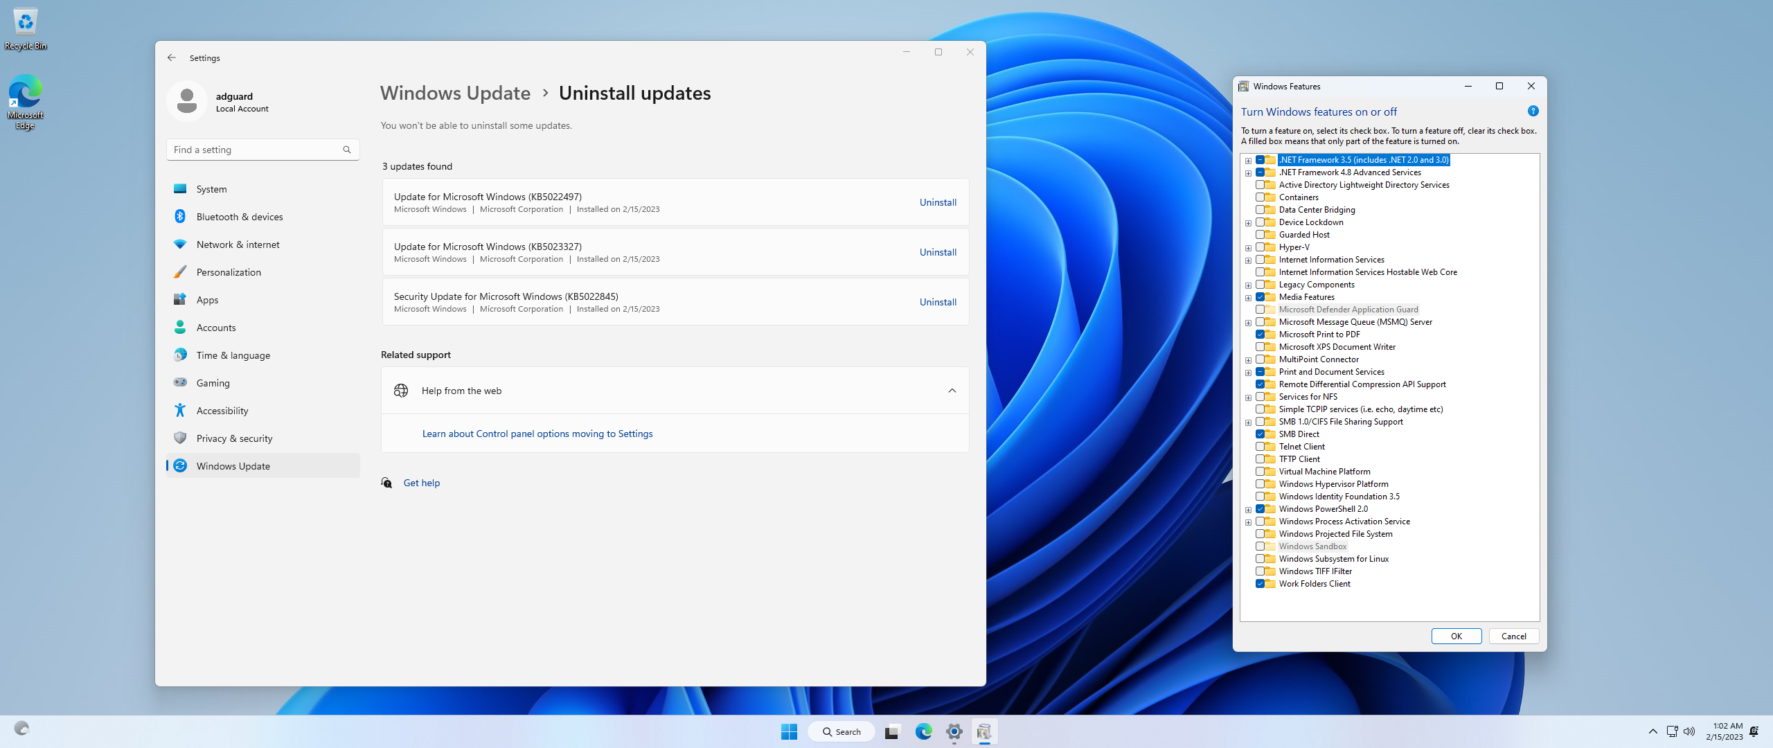Cancel the Windows Features dialog
1773x748 pixels.
[x=1513, y=636]
